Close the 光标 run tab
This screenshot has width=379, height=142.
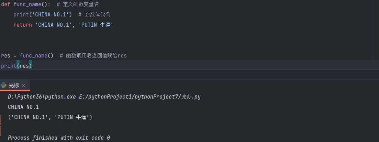pos(23,86)
